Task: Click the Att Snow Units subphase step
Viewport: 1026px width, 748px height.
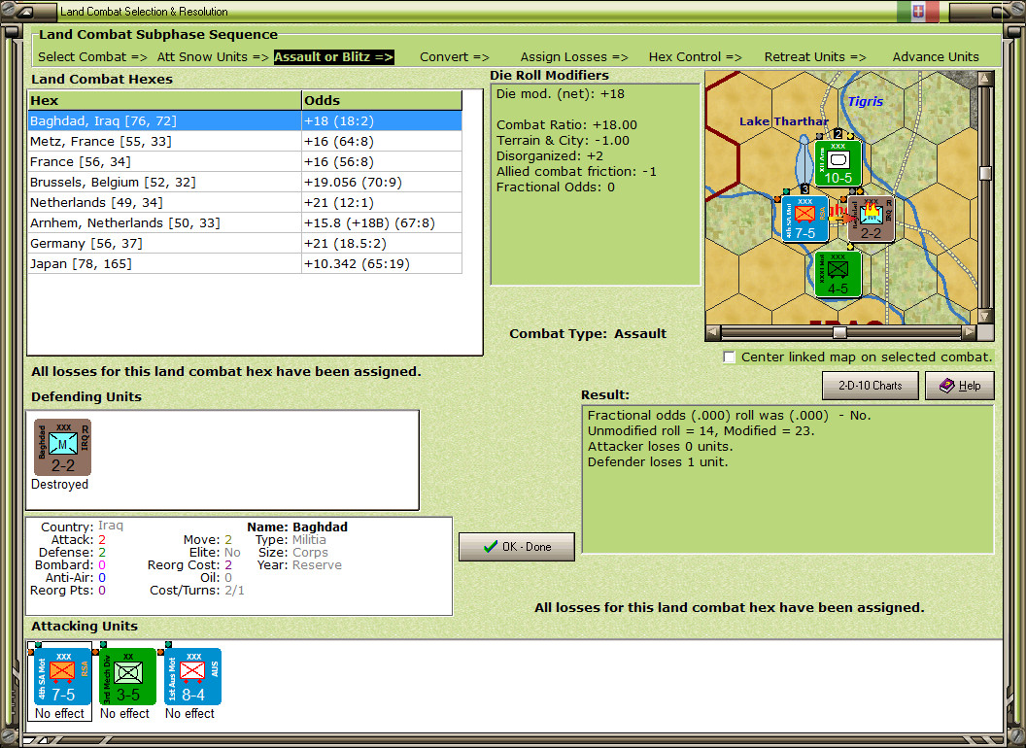Action: (213, 57)
